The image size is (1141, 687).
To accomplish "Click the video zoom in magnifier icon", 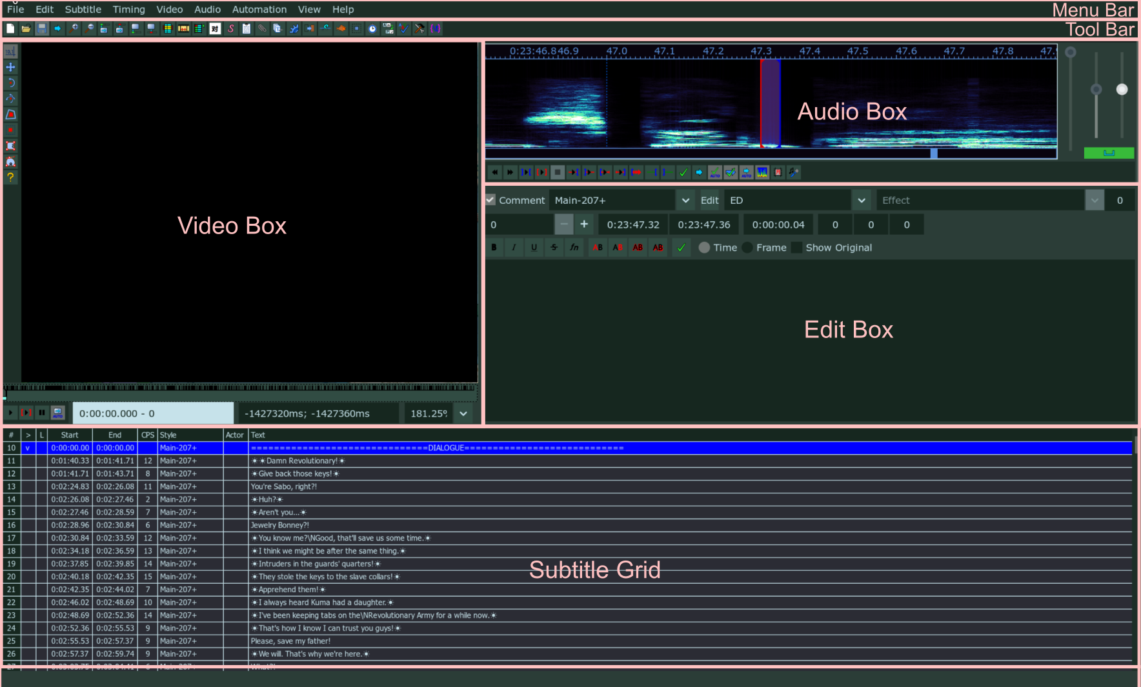I will click(x=74, y=29).
